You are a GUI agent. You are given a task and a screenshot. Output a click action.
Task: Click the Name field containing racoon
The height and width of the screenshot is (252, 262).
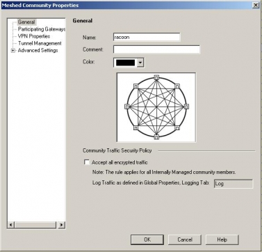(x=147, y=37)
